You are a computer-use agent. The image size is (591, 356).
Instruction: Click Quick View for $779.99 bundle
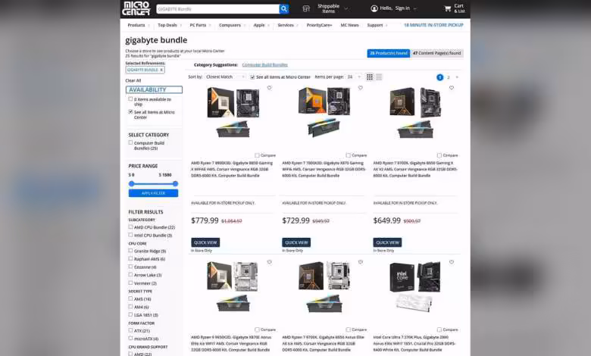click(205, 242)
